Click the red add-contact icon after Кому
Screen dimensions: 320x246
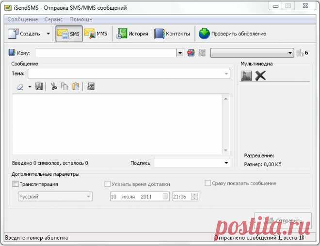click(191, 53)
